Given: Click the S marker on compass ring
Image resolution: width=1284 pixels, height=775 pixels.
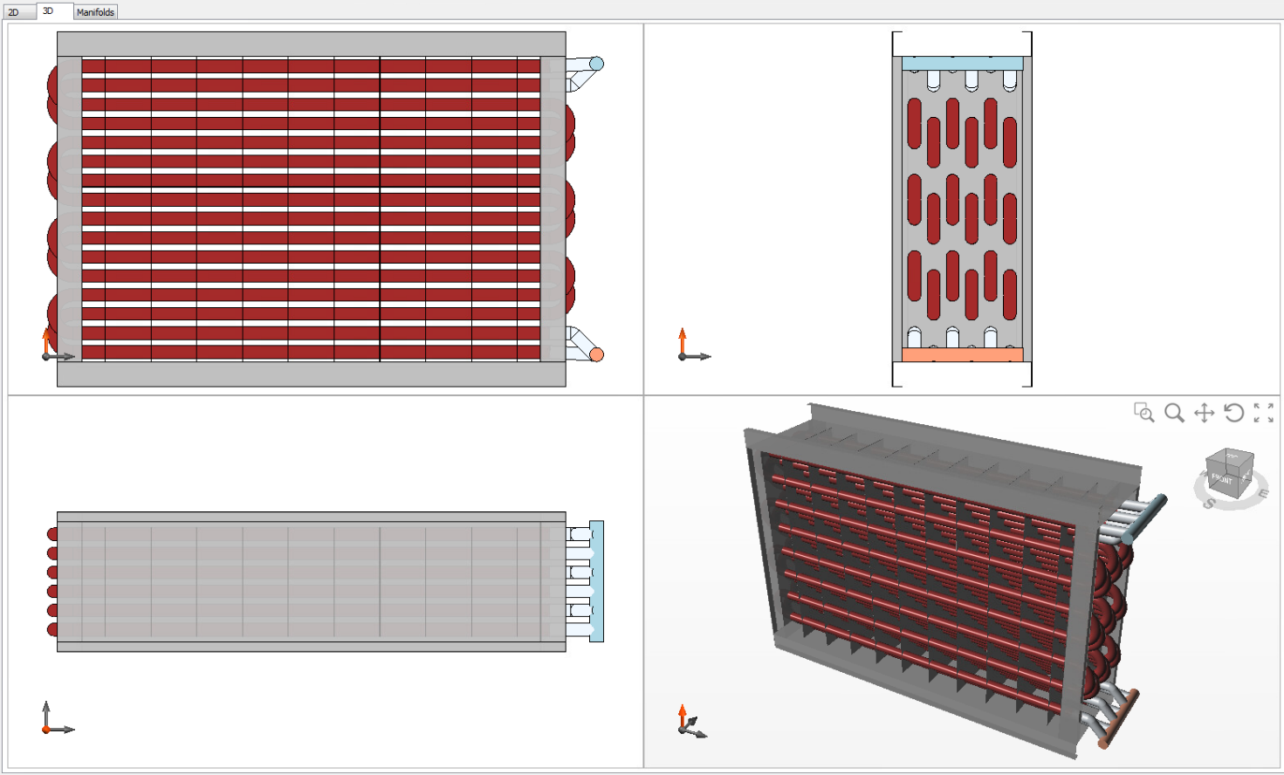Looking at the screenshot, I should (x=1209, y=504).
